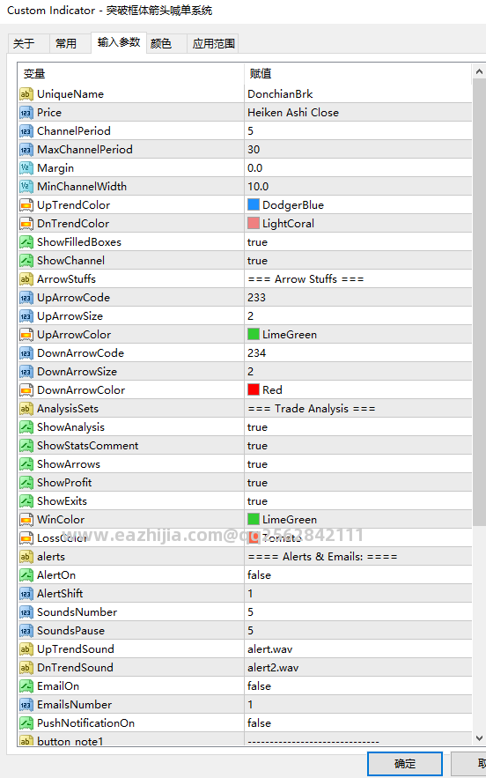The width and height of the screenshot is (486, 778).
Task: Click the 确定 button
Action: click(x=405, y=764)
